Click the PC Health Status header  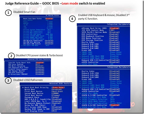click(x=52, y=16)
